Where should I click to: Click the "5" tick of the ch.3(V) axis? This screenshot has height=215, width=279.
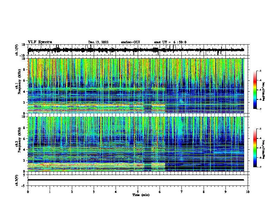[x=24, y=175]
